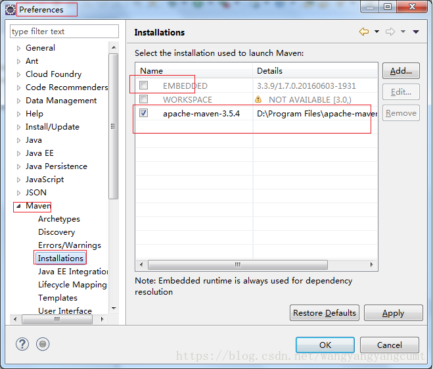Click the installations table horizontal scrollbar thumb
Viewport: 433px width, 369px height.
tap(238, 264)
